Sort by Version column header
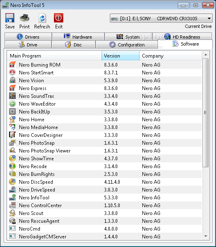 121,56
